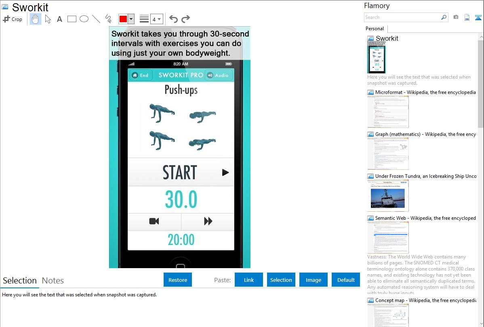
Task: Click the camera capture snapshot icon
Action: (x=456, y=17)
